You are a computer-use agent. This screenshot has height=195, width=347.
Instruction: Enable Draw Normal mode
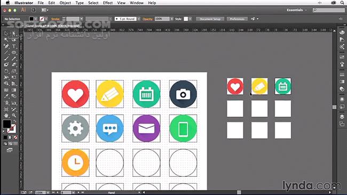5,143
